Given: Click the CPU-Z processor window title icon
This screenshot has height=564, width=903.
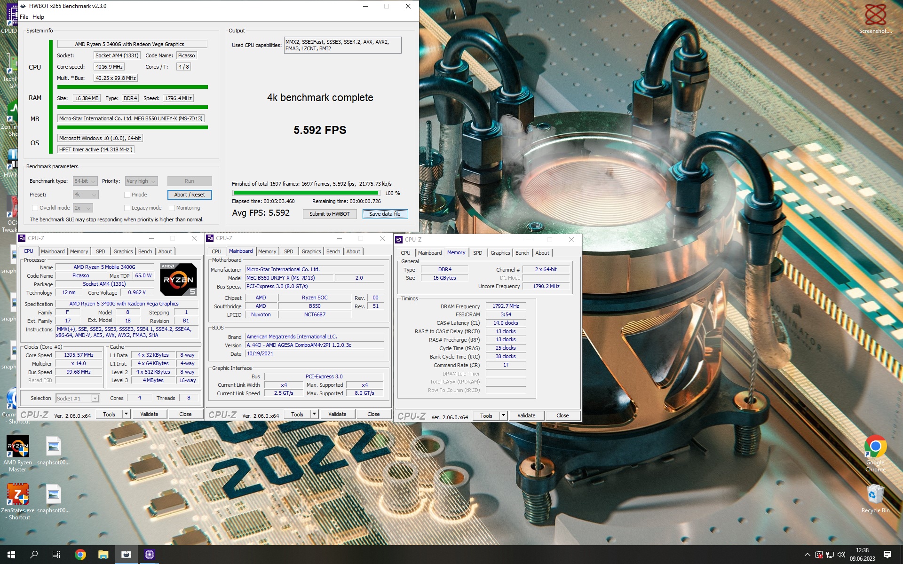Looking at the screenshot, I should [x=22, y=238].
